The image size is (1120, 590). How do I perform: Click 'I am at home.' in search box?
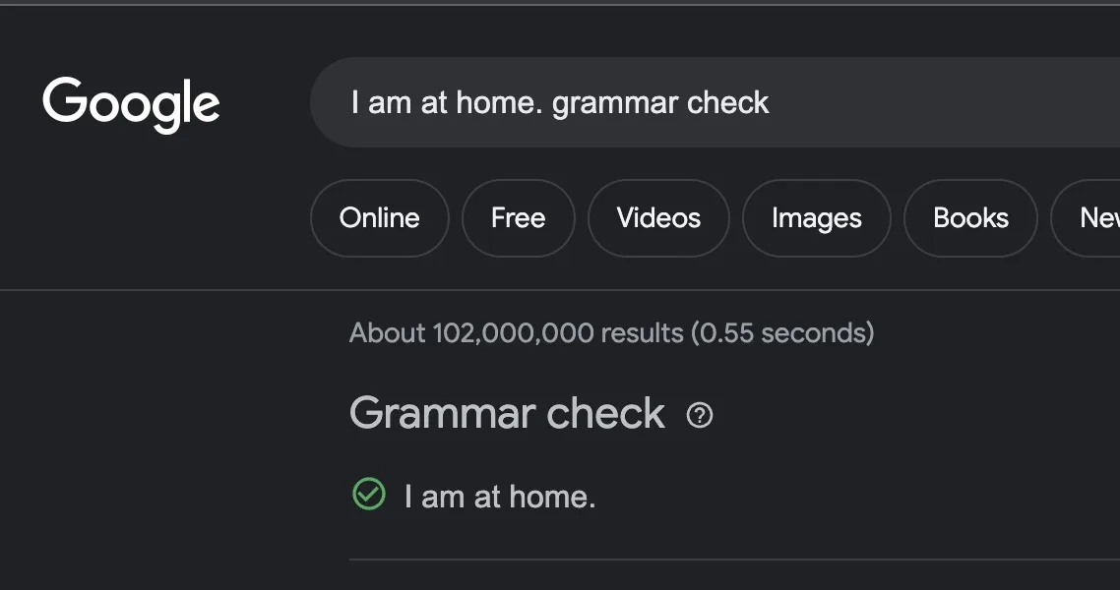point(446,102)
